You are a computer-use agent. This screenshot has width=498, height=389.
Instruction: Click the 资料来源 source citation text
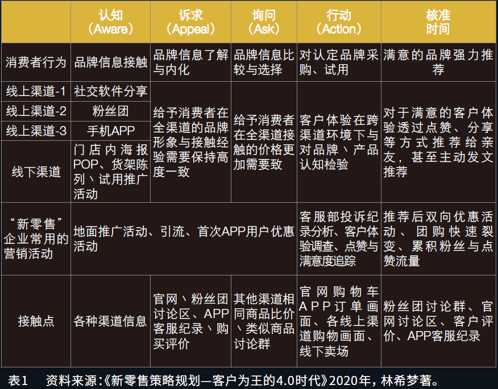click(243, 380)
